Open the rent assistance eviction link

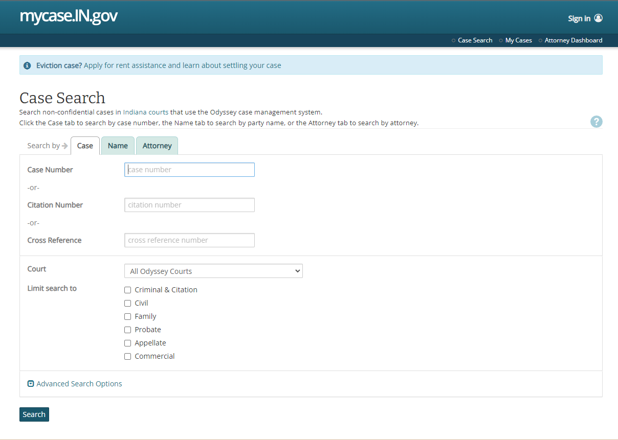183,65
